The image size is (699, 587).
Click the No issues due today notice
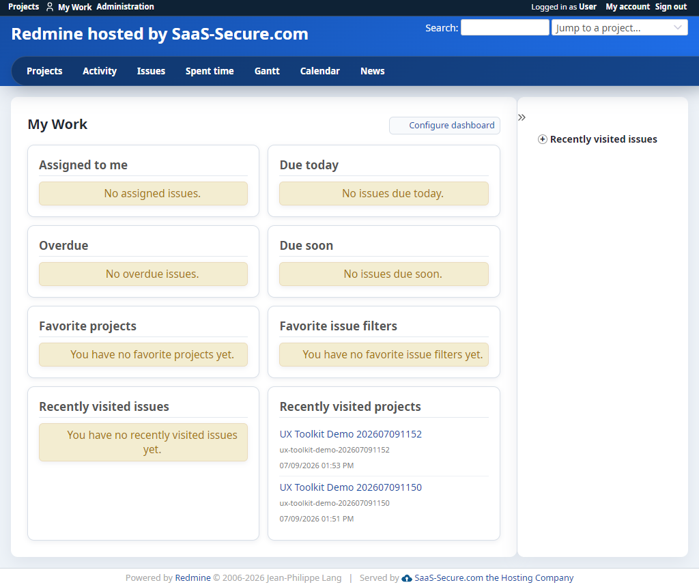[x=384, y=193]
